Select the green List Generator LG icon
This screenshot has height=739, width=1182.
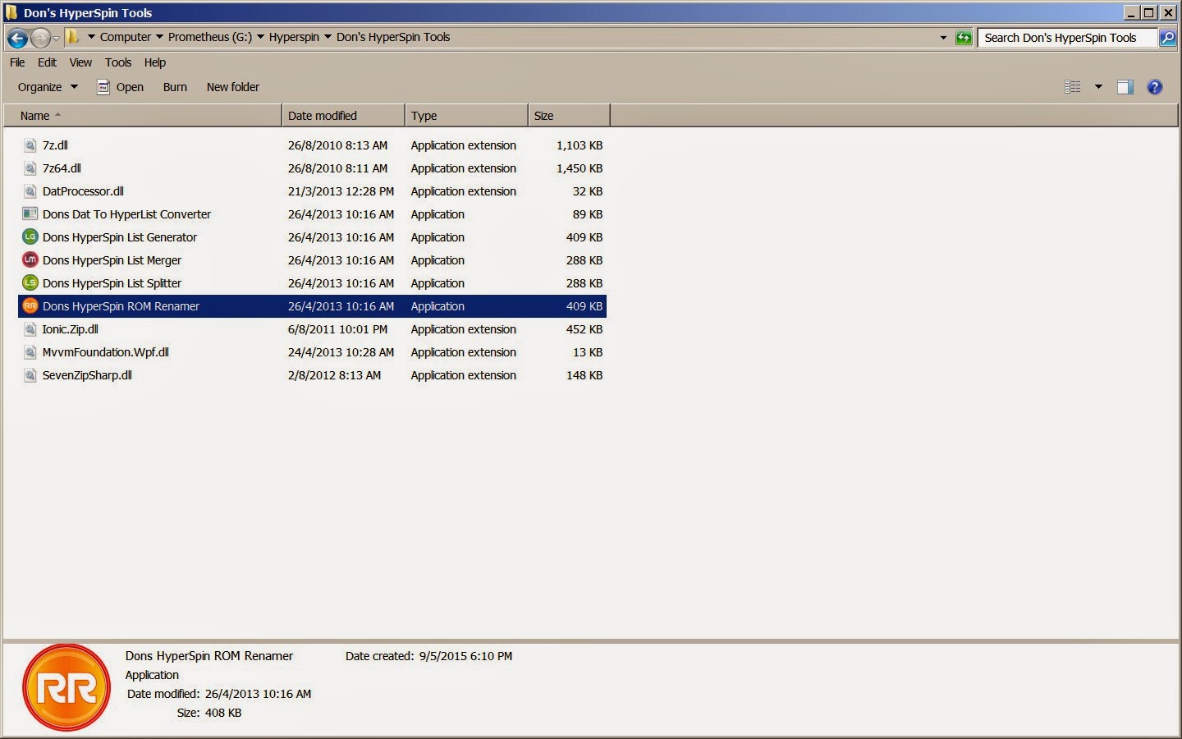[30, 236]
